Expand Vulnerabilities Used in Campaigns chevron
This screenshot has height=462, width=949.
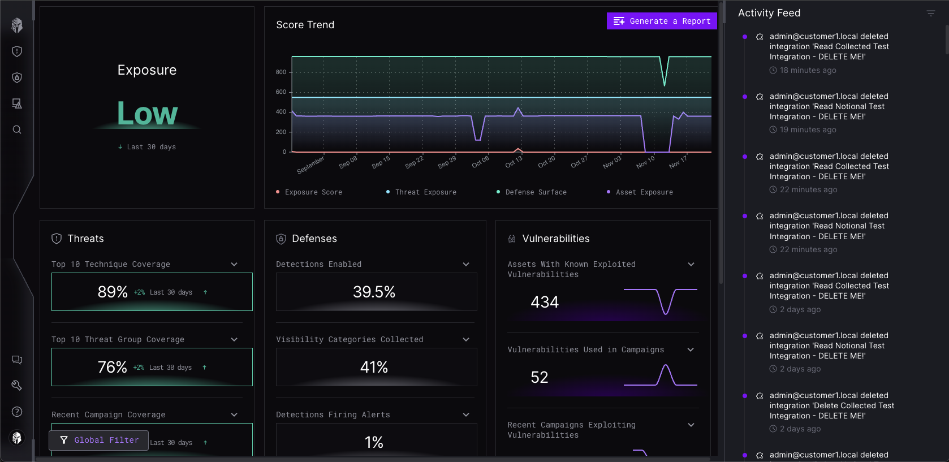pyautogui.click(x=691, y=350)
